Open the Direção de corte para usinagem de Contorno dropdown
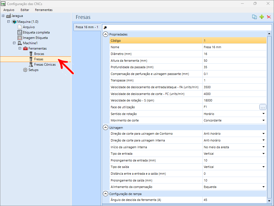The height and width of the screenshot is (206, 274). click(x=264, y=134)
